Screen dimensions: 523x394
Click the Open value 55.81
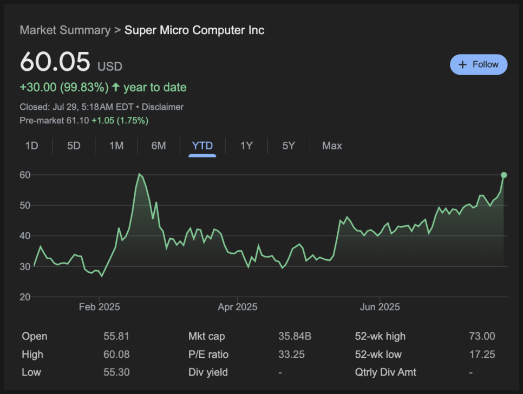click(116, 336)
